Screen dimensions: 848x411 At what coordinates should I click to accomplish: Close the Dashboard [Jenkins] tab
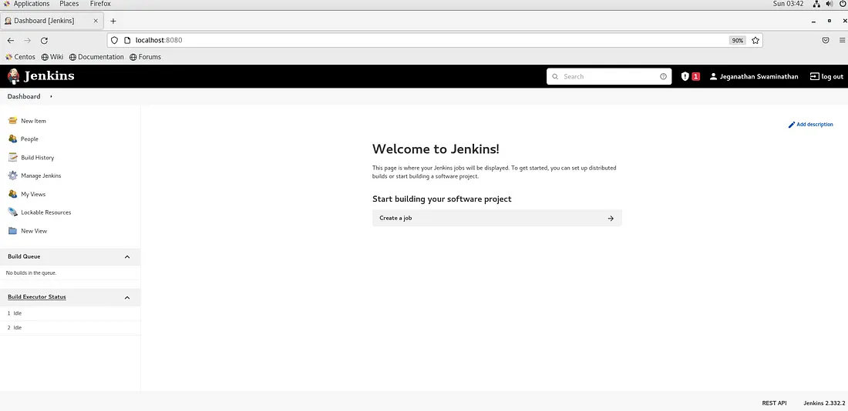pos(96,21)
